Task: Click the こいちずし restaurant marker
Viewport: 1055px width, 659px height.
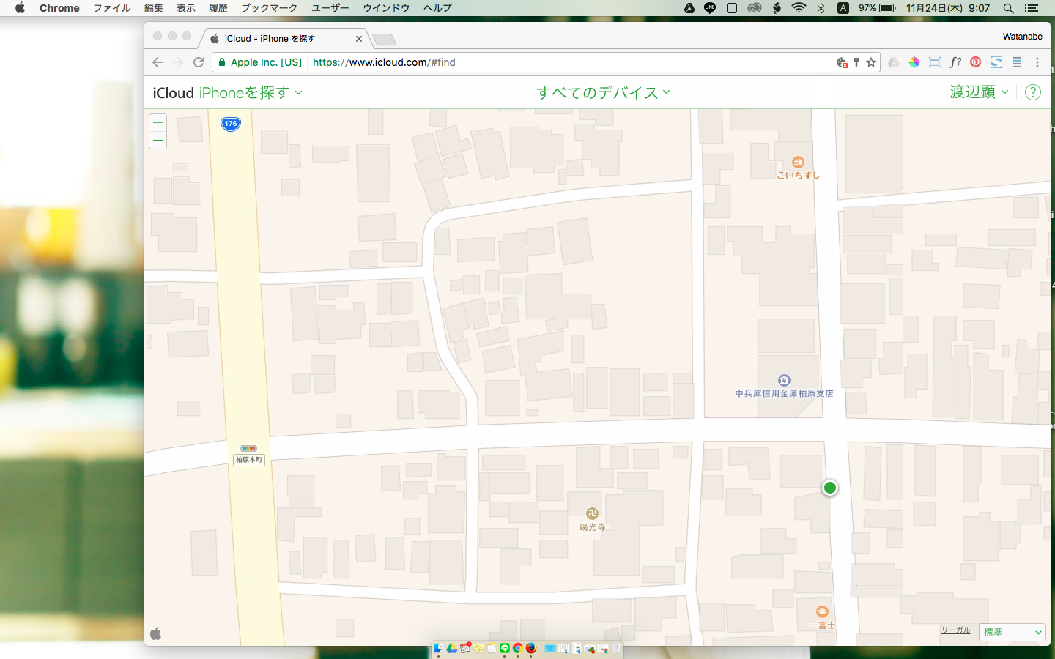Action: coord(798,163)
